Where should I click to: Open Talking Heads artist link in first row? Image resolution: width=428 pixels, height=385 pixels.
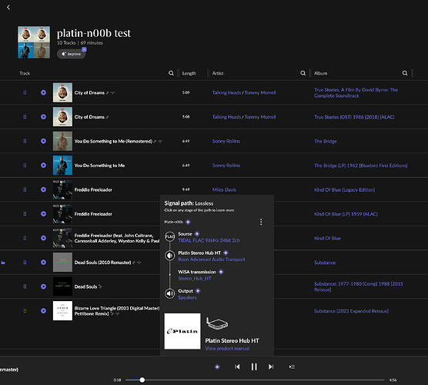click(x=226, y=92)
